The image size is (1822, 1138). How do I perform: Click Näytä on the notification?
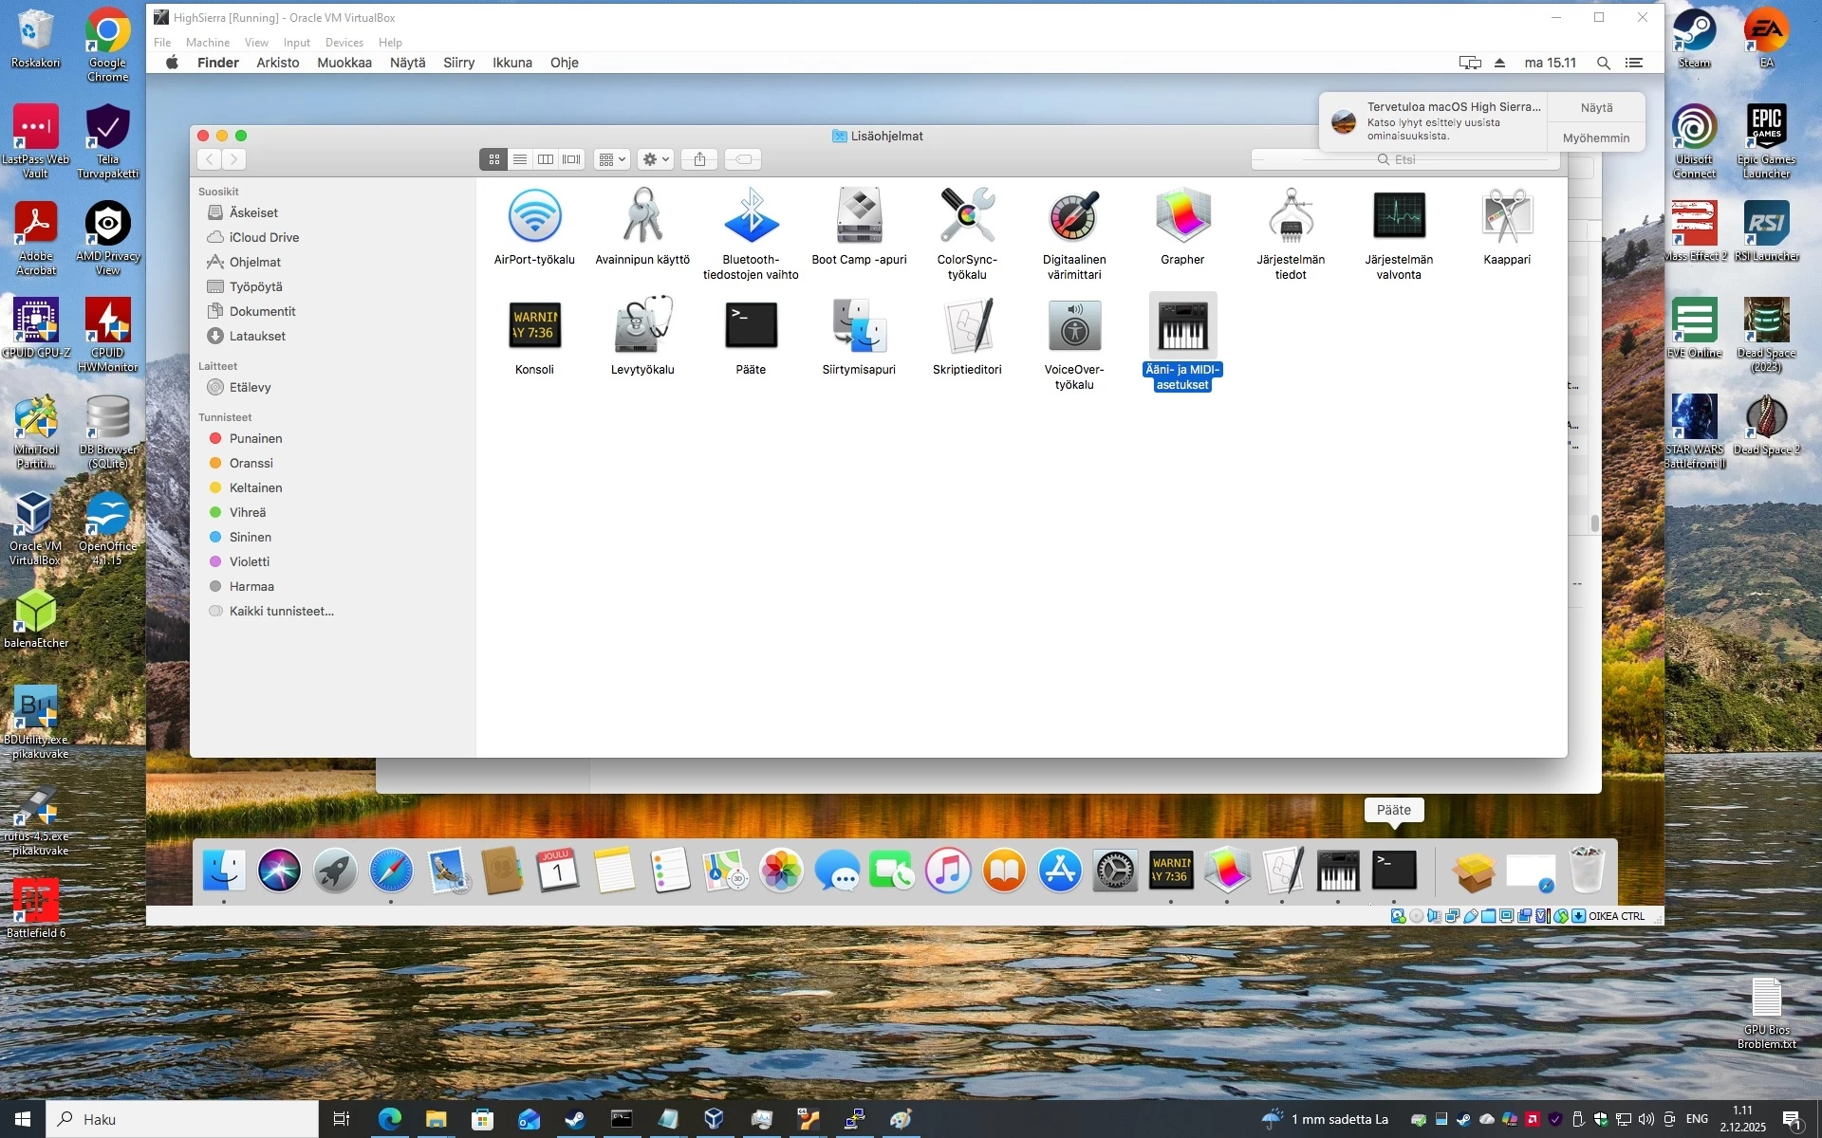pyautogui.click(x=1596, y=108)
